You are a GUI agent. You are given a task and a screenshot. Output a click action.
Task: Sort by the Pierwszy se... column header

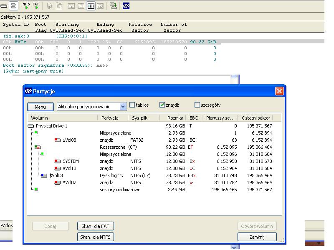click(220, 118)
